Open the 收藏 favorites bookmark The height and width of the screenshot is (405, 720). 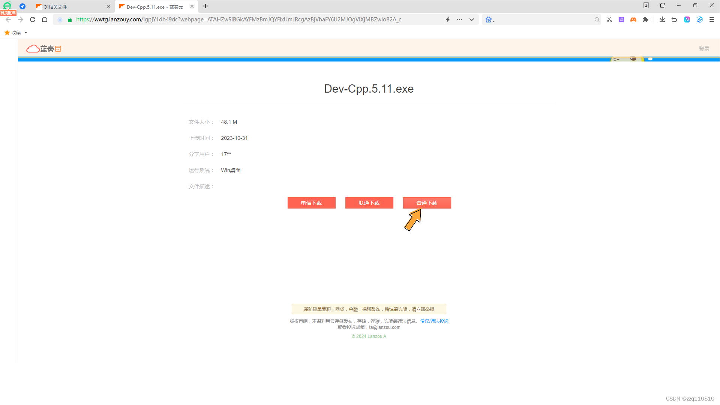click(13, 33)
